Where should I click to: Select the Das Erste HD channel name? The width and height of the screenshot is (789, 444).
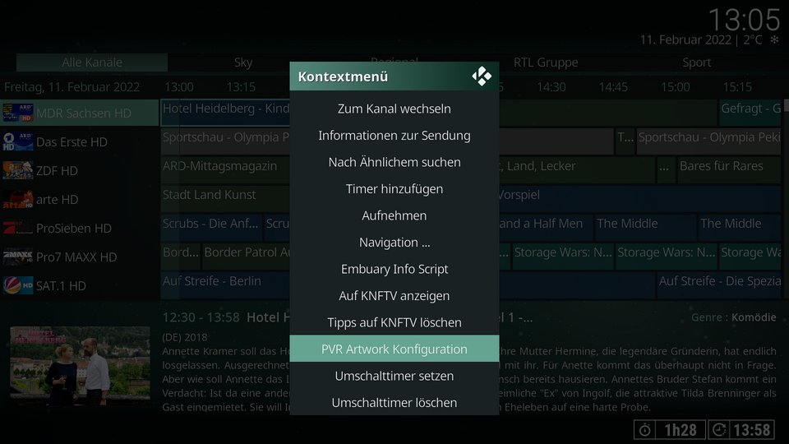coord(72,142)
